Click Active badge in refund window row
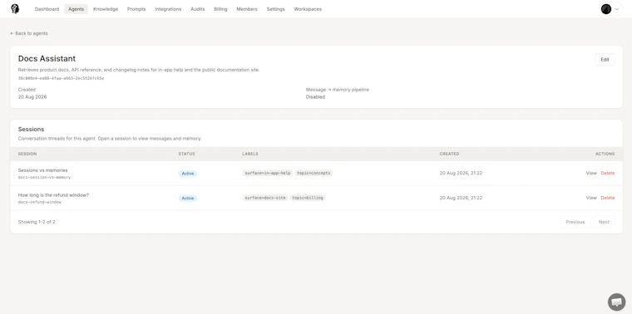This screenshot has width=632, height=314. point(188,198)
